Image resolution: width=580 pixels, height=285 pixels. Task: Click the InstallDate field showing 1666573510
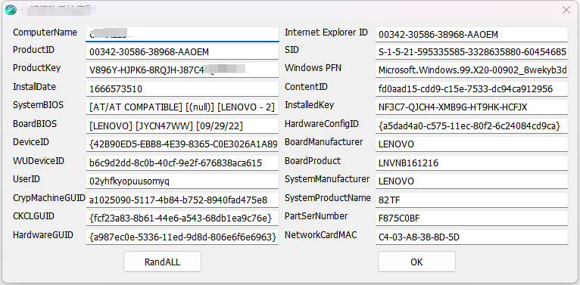tap(182, 89)
